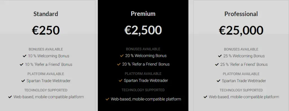Click gold checkmark beside 20 % Welcoming Bonus
This screenshot has height=111, width=289.
[x=122, y=56]
